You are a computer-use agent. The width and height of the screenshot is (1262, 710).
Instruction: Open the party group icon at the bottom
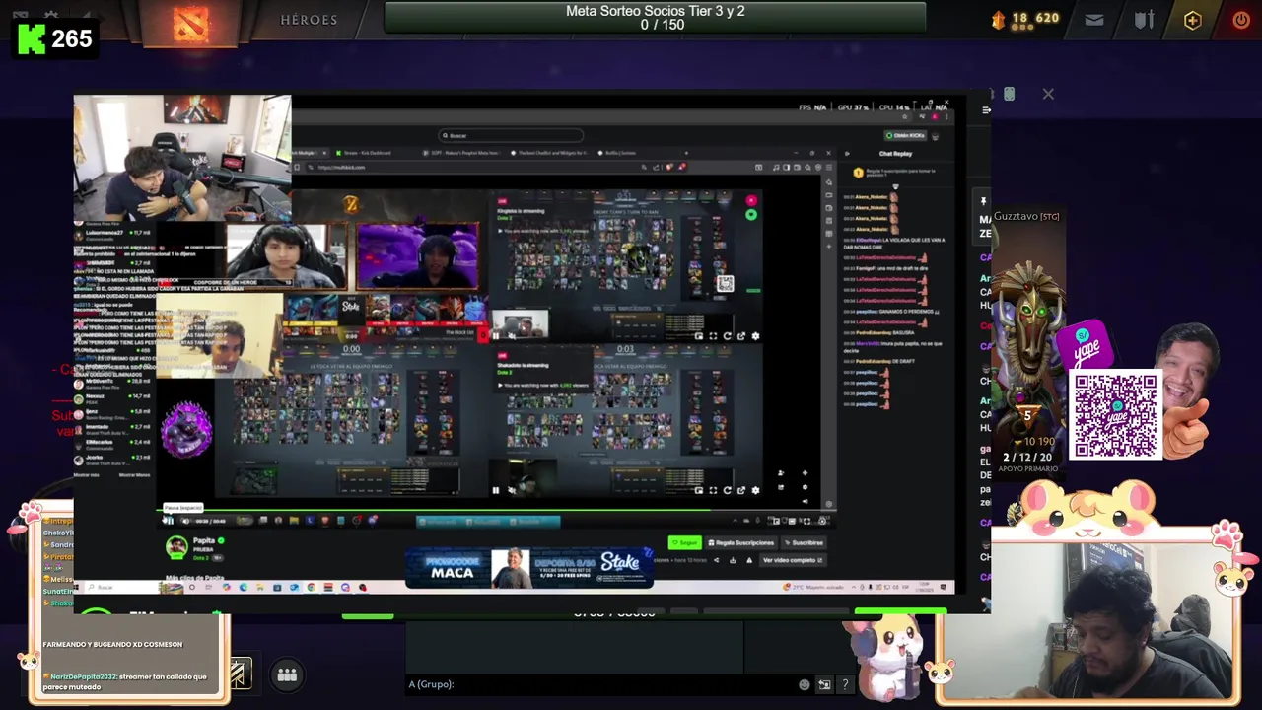pos(287,674)
